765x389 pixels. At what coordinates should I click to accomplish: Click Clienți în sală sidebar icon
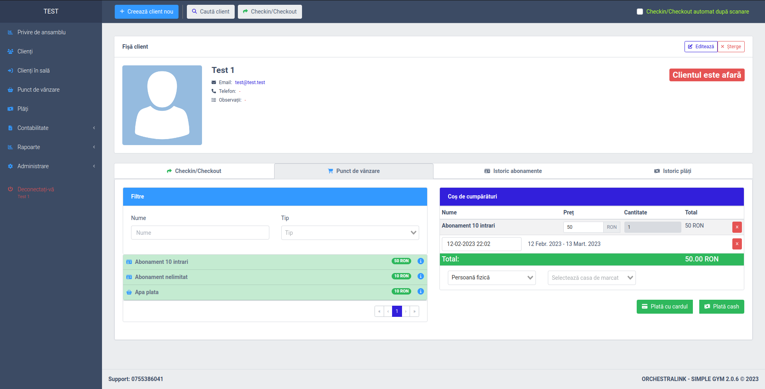10,71
